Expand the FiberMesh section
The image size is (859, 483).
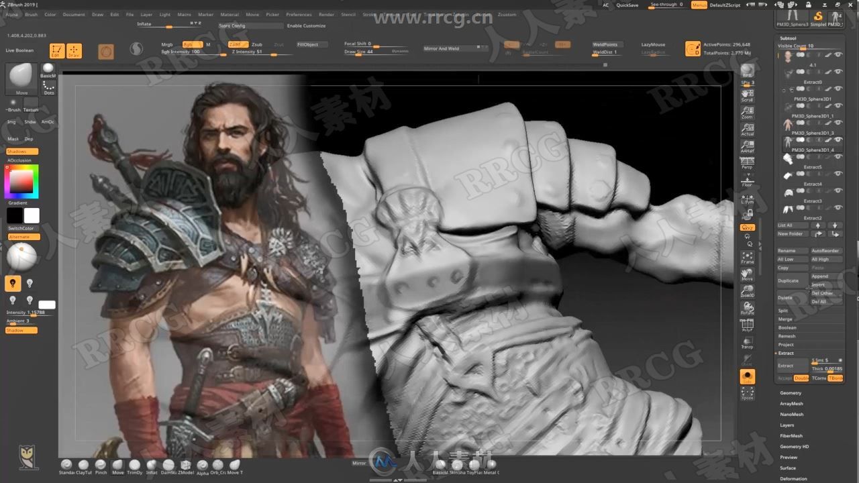pos(791,436)
